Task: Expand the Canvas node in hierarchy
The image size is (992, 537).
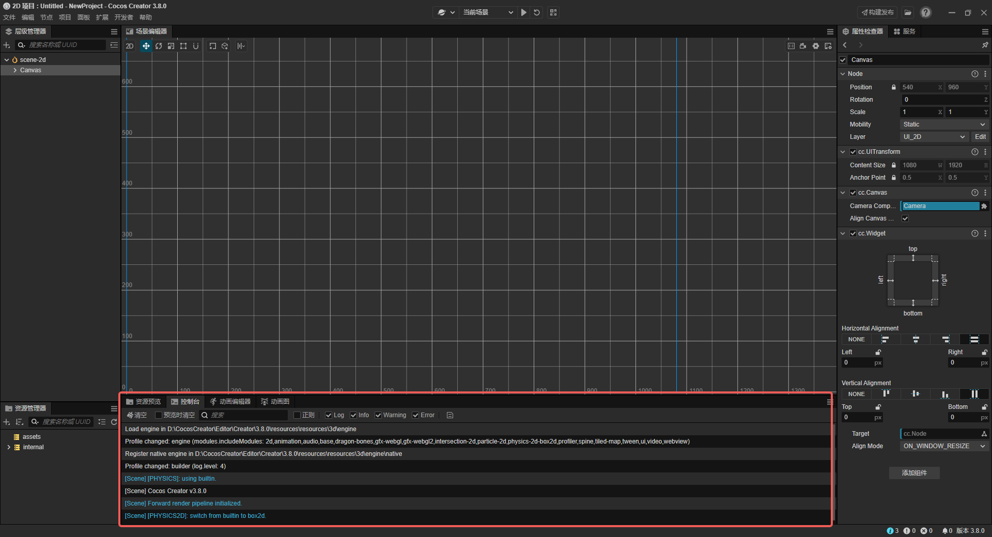Action: [x=15, y=70]
